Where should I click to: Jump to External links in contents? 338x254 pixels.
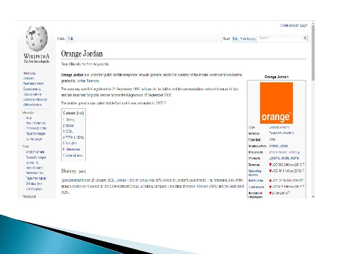[73, 155]
